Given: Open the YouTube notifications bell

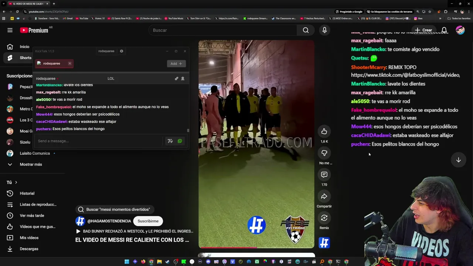Looking at the screenshot, I should pyautogui.click(x=444, y=30).
